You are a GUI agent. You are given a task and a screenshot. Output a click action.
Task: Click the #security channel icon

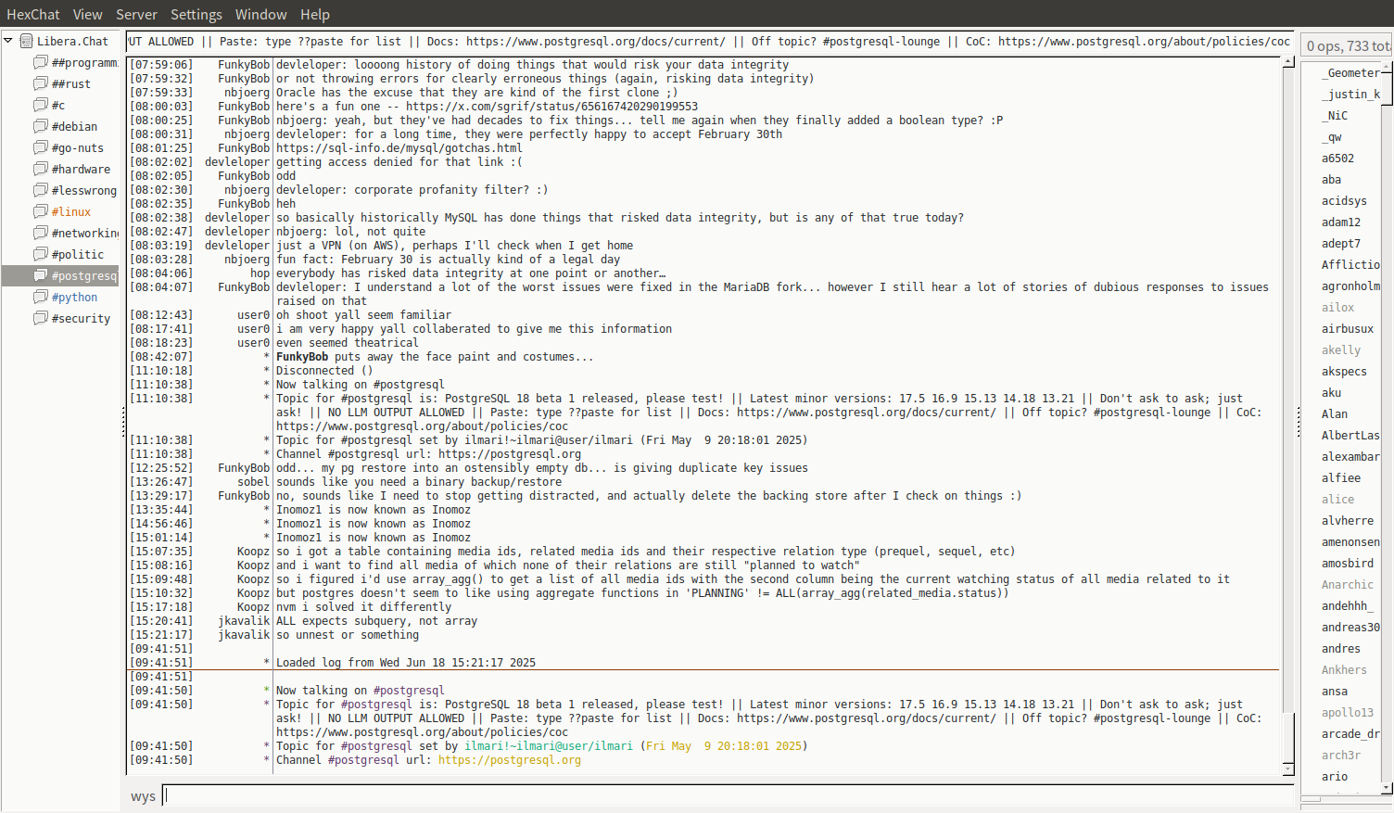coord(41,318)
